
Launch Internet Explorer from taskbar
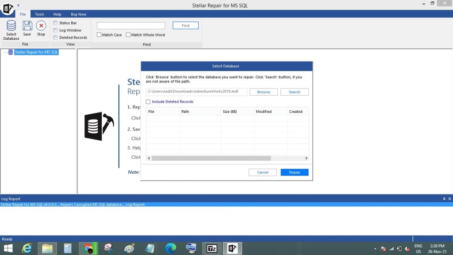click(27, 248)
